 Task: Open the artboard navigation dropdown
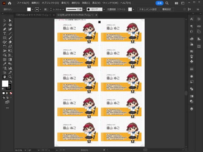click(57, 150)
